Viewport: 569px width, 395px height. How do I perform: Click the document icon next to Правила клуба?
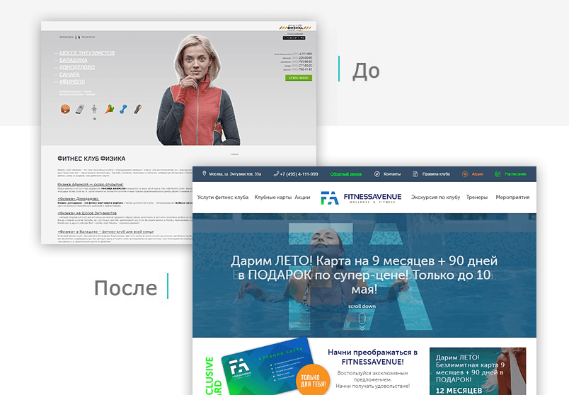(x=415, y=174)
